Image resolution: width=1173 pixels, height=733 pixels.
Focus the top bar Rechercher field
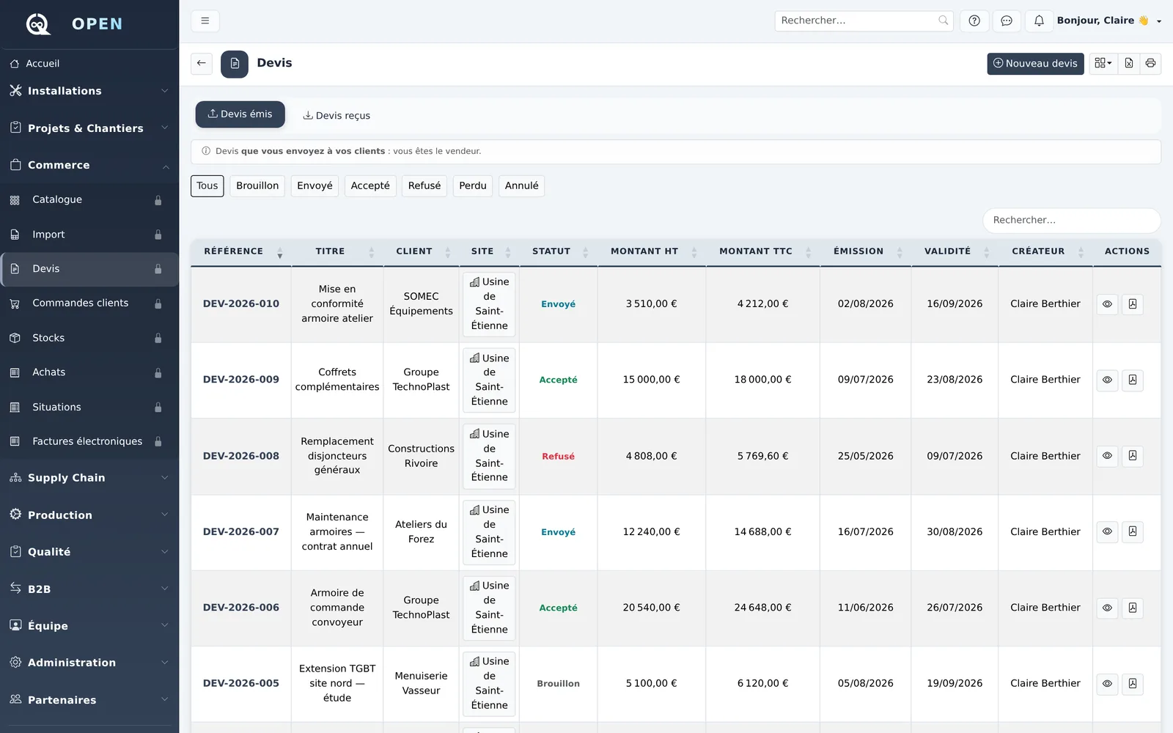[x=864, y=21]
